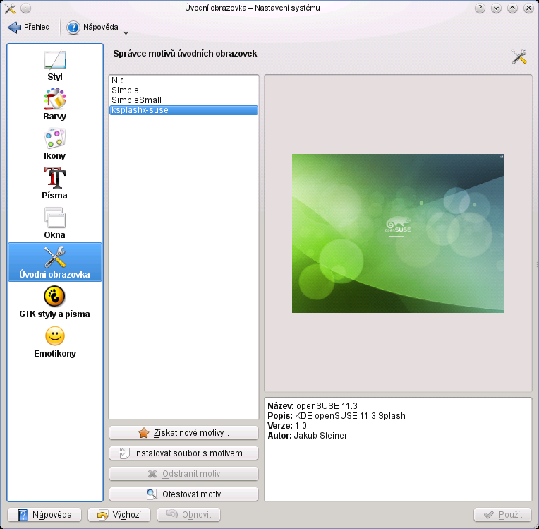Select the ksplashx-suse theme entry

183,110
